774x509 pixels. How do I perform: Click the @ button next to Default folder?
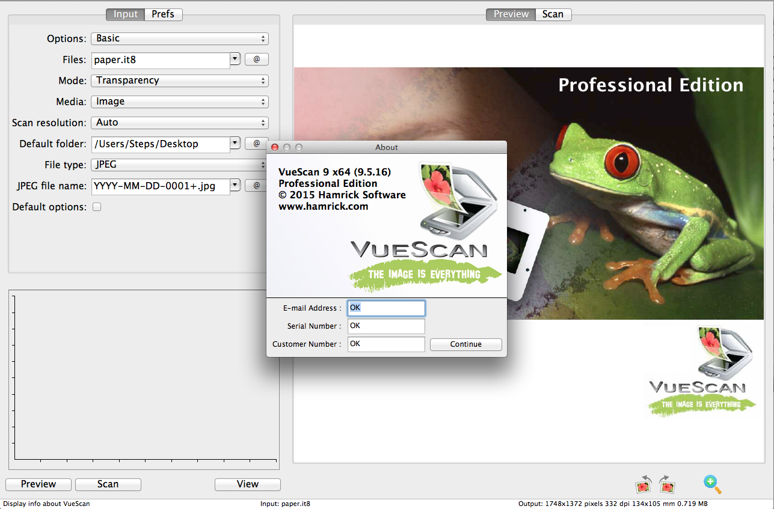tap(257, 144)
